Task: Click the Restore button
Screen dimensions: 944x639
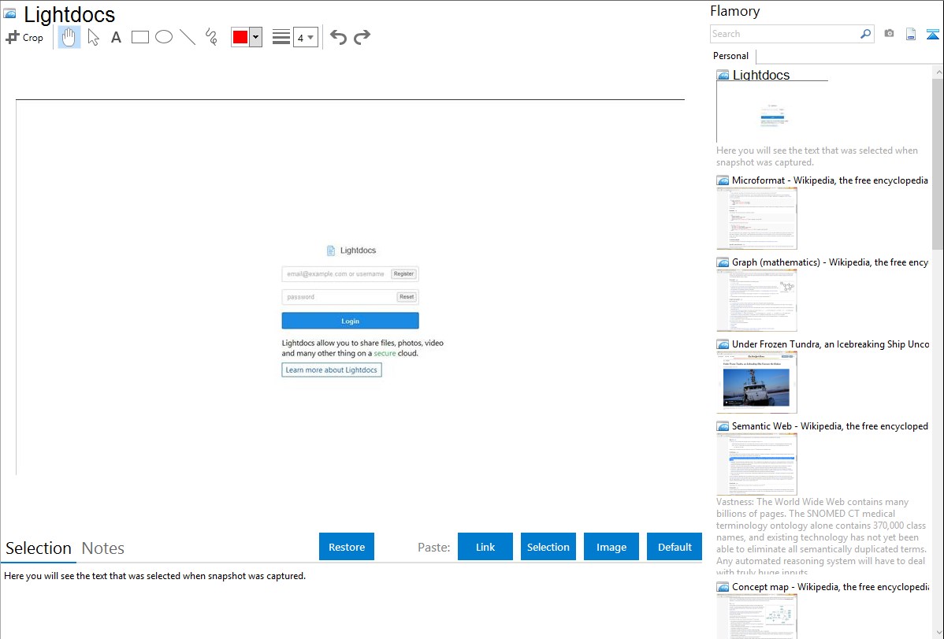Action: pyautogui.click(x=347, y=547)
